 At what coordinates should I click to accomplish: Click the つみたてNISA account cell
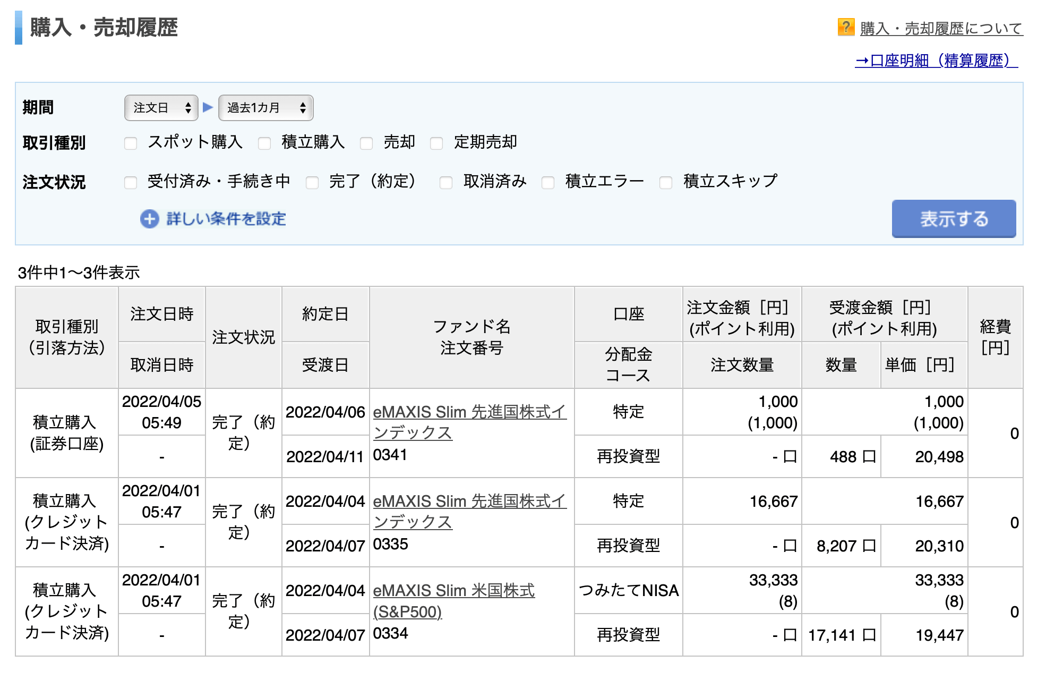point(629,590)
